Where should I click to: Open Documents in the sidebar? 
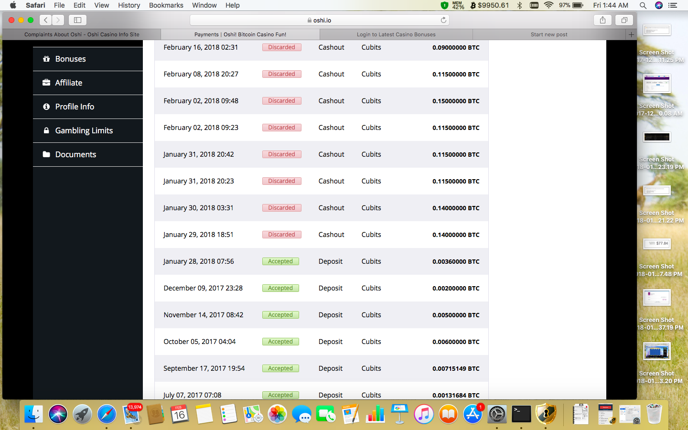[88, 154]
